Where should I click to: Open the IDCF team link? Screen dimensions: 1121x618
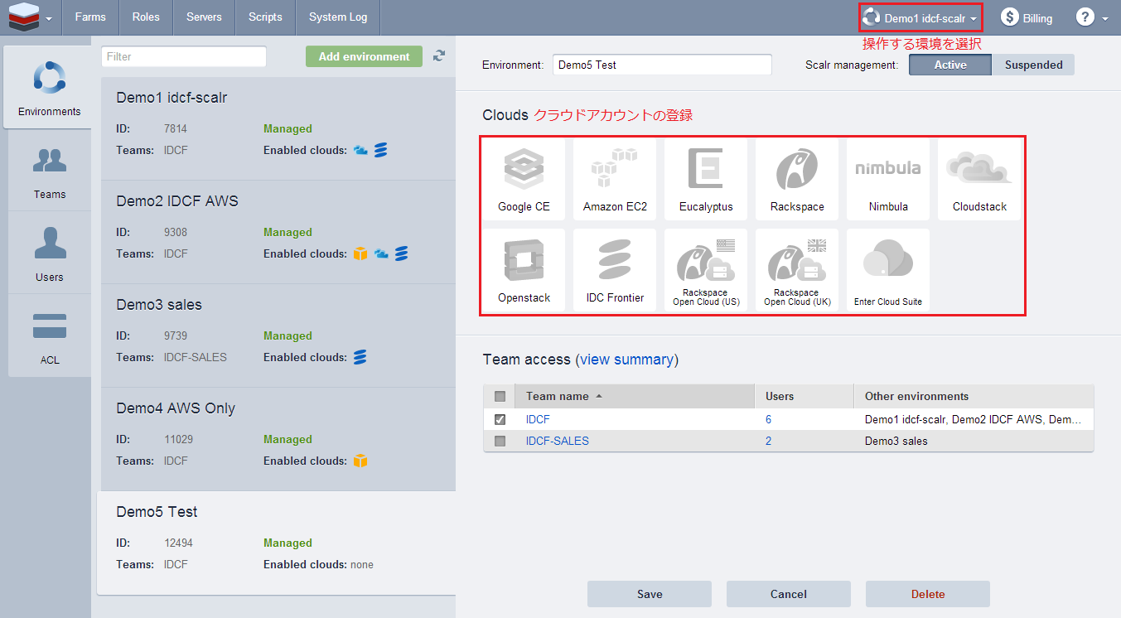538,420
